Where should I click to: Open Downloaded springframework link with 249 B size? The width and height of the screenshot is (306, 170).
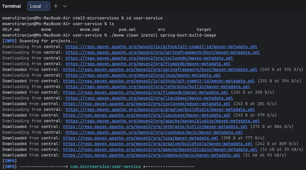coord(160,70)
